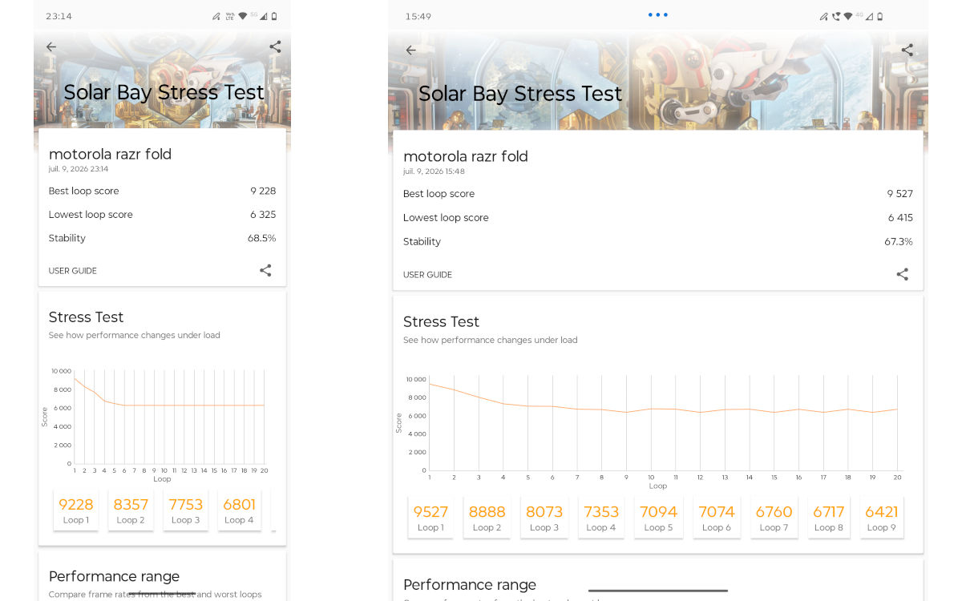Click the Performance range heading on the left screen
The image size is (962, 601).
tap(114, 576)
